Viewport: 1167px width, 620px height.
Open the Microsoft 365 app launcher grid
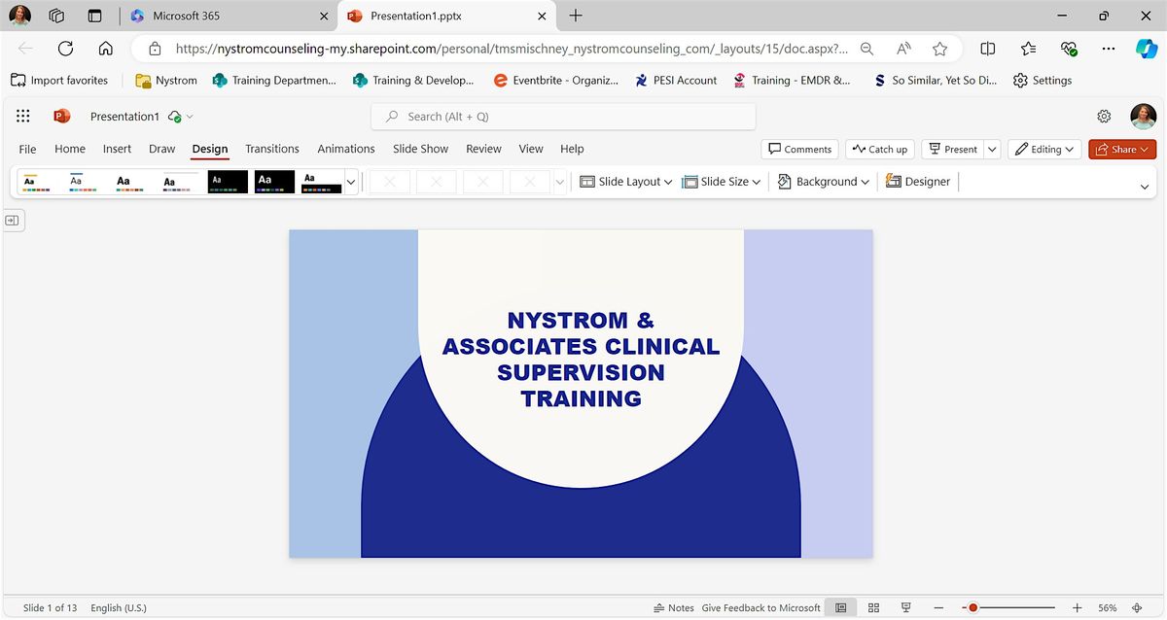[23, 116]
